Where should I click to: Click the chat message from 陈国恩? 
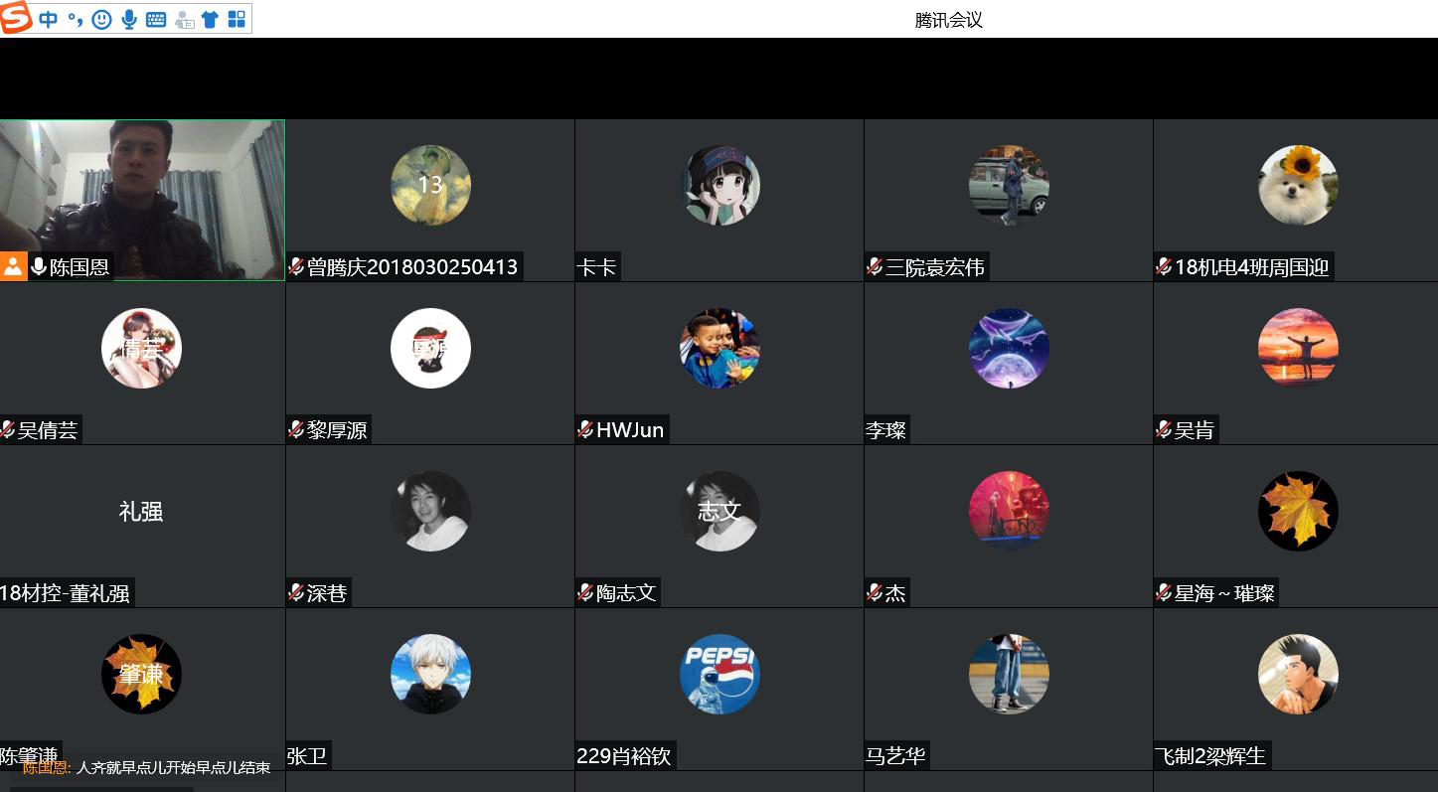point(146,767)
